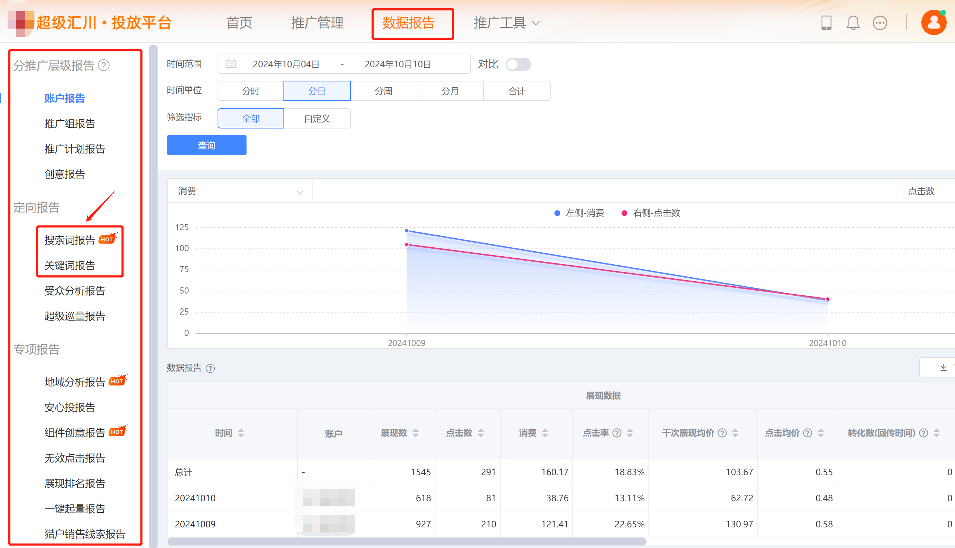Click the end date 2024年10月10日 field

(x=398, y=64)
